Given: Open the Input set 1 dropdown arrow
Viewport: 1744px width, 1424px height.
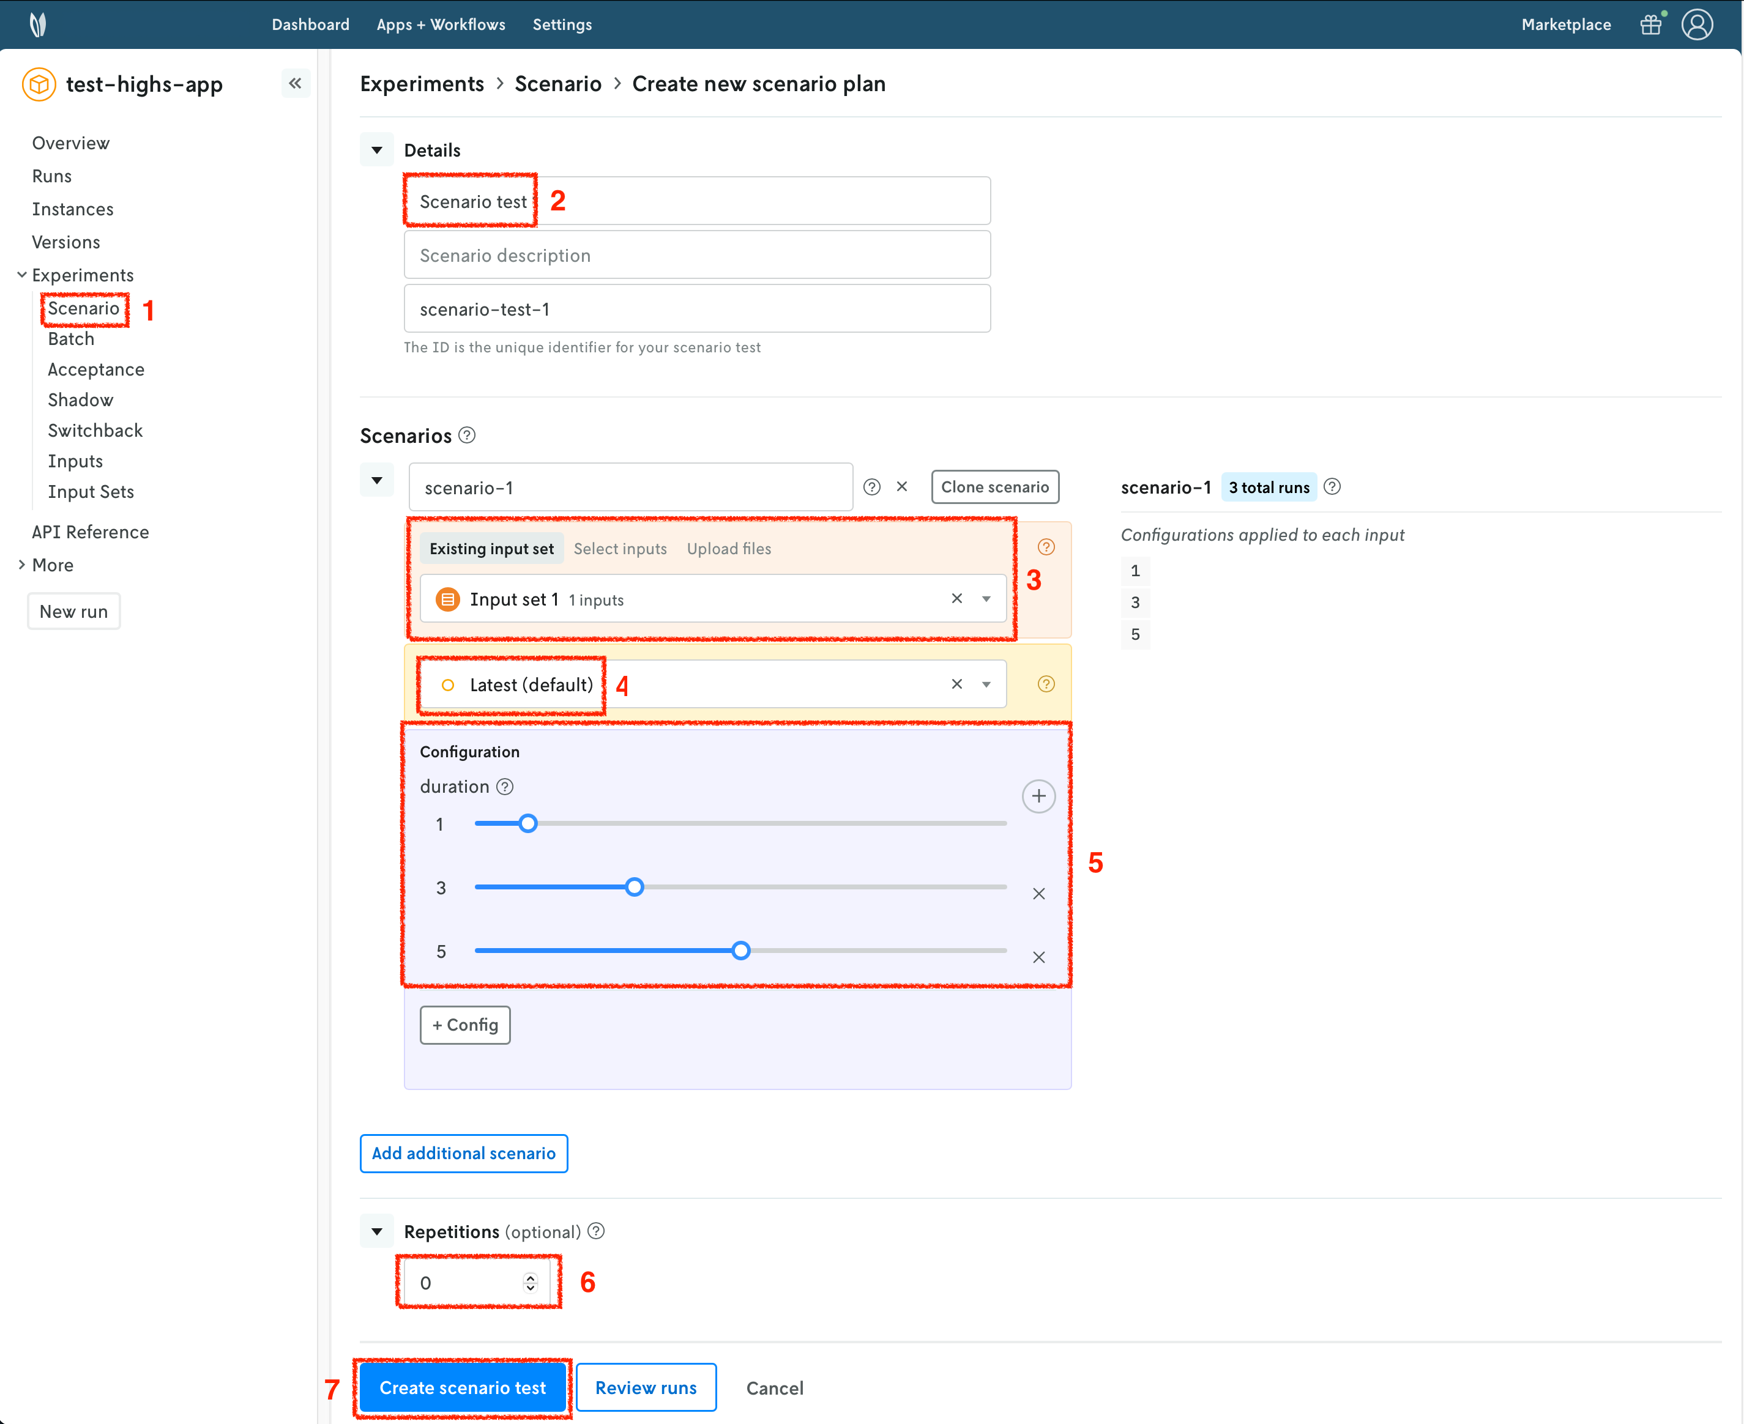Looking at the screenshot, I should [986, 599].
